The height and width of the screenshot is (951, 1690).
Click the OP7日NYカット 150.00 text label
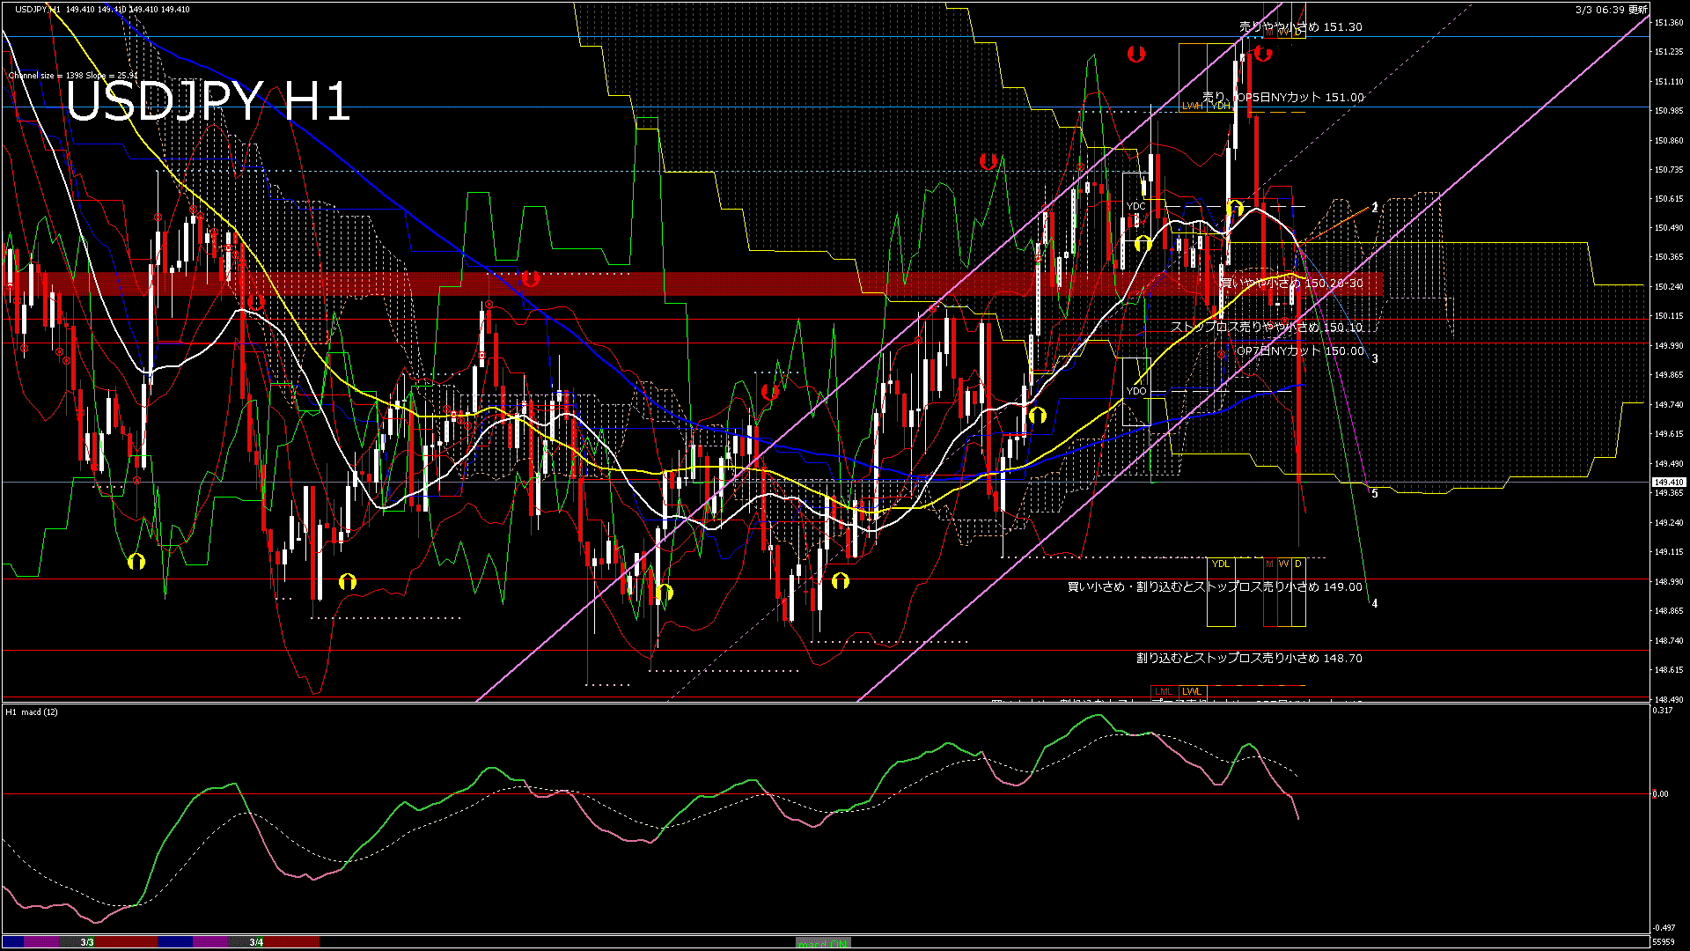pyautogui.click(x=1300, y=350)
